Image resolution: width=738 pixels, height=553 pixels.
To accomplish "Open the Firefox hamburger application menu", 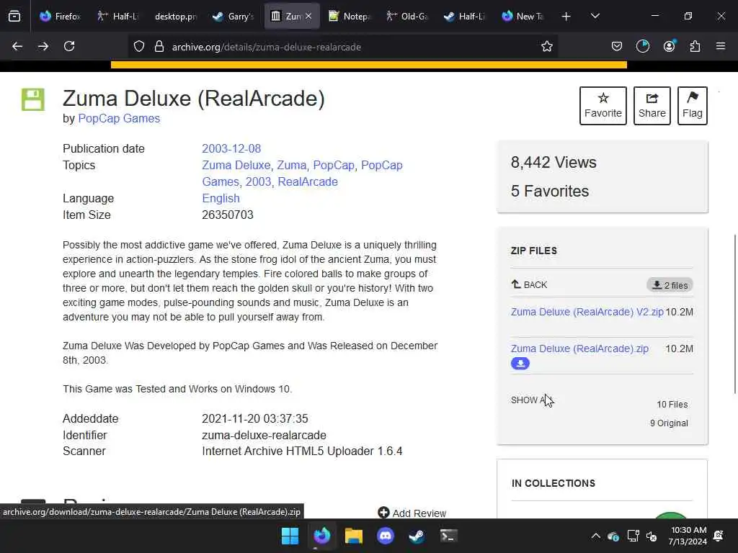I will click(721, 47).
